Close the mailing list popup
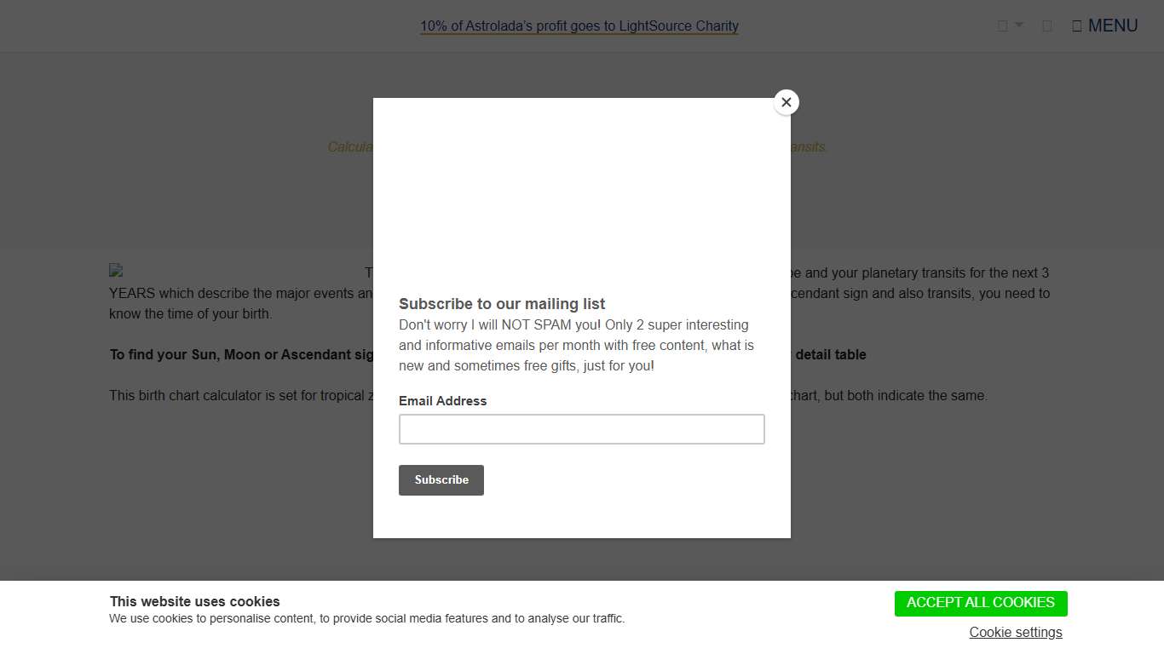The height and width of the screenshot is (654, 1164). click(x=786, y=102)
